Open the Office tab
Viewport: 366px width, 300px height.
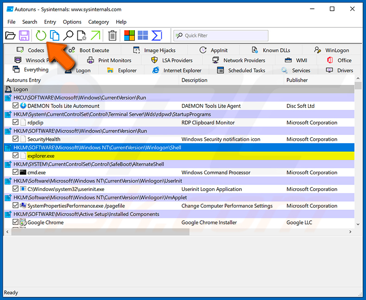click(x=339, y=60)
